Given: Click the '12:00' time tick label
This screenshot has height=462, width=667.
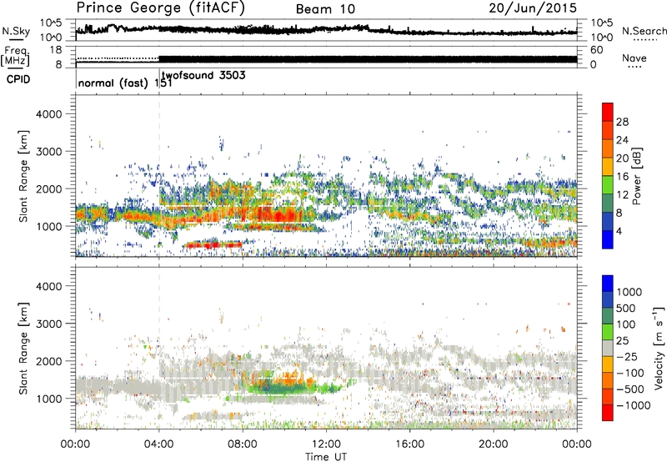Looking at the screenshot, I should pyautogui.click(x=326, y=444).
